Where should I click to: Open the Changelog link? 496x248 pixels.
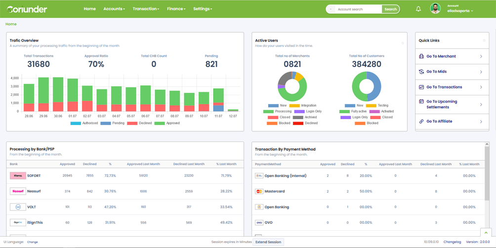452,242
